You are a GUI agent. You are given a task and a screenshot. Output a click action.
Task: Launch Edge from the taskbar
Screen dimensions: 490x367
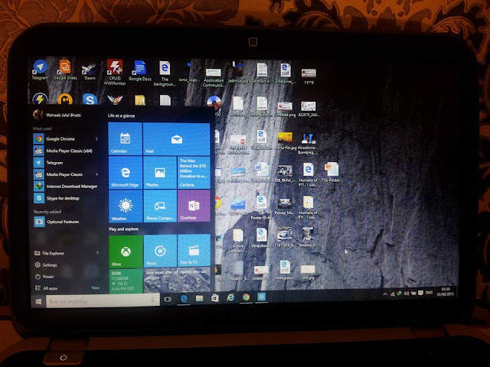click(x=184, y=299)
